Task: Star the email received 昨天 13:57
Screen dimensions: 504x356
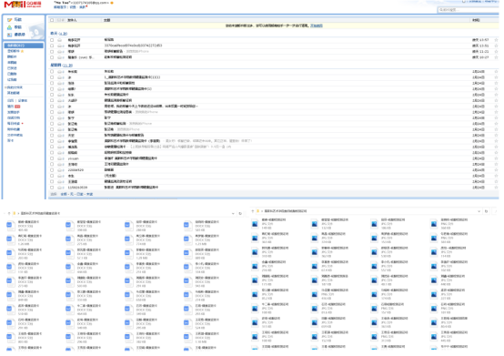Action: pos(496,40)
